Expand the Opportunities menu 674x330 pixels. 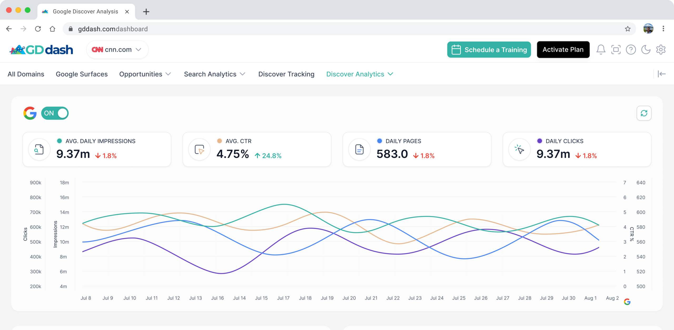pyautogui.click(x=145, y=74)
